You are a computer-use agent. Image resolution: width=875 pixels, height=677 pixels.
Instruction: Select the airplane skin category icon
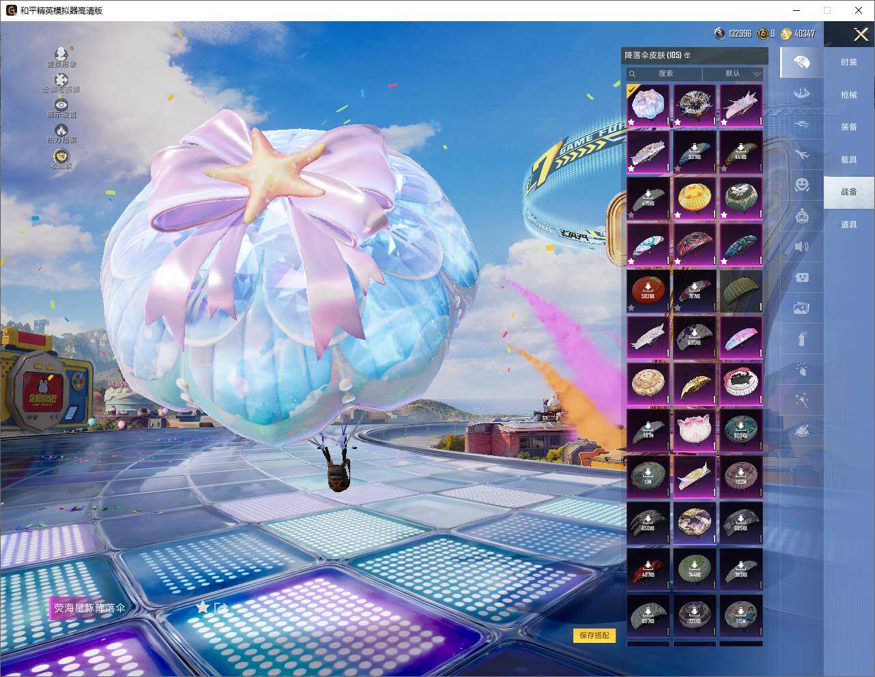coord(801,154)
